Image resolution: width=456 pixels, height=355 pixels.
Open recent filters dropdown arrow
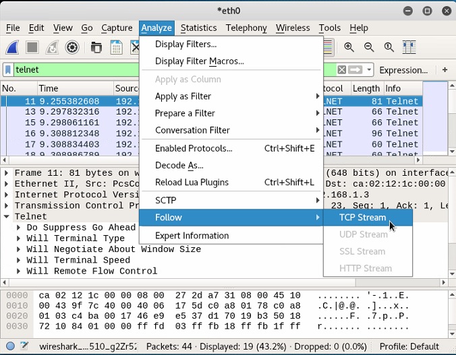click(369, 70)
